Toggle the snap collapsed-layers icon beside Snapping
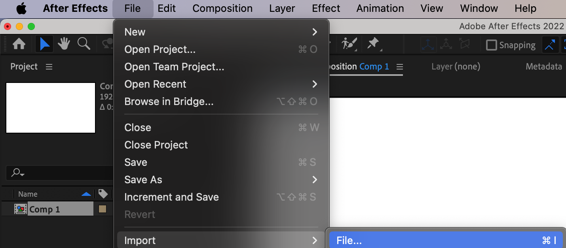The height and width of the screenshot is (248, 566). click(x=550, y=45)
